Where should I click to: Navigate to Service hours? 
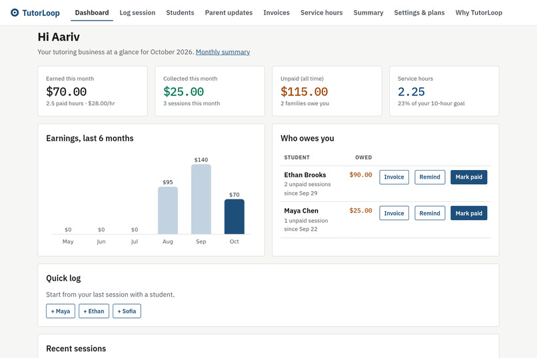[x=322, y=13]
